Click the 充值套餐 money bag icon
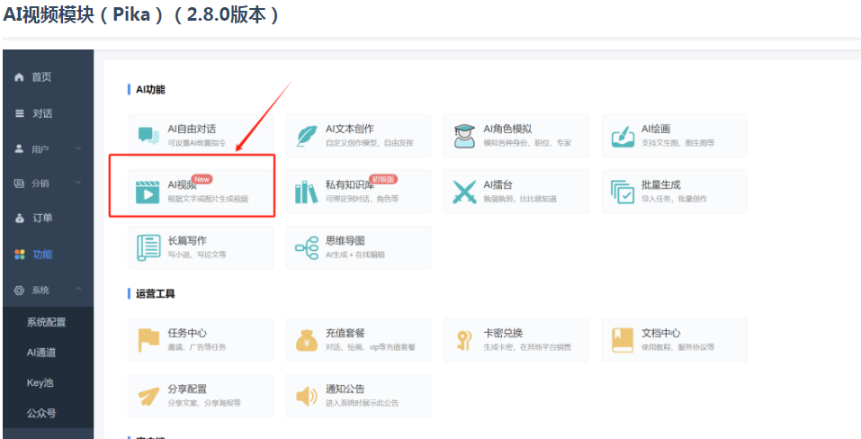Image resolution: width=861 pixels, height=439 pixels. click(307, 340)
